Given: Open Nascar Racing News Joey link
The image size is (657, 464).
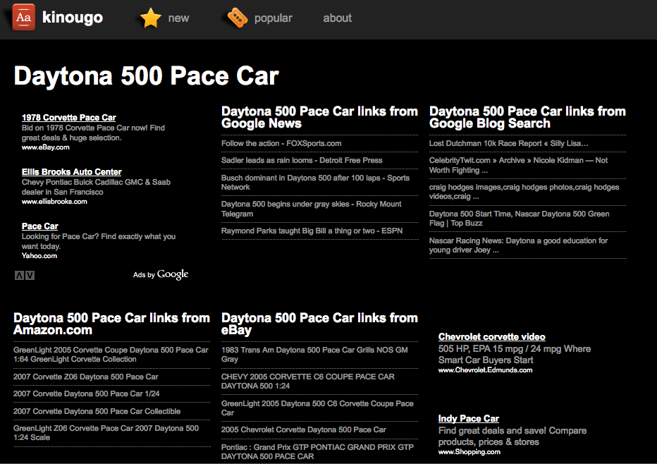Looking at the screenshot, I should click(518, 245).
